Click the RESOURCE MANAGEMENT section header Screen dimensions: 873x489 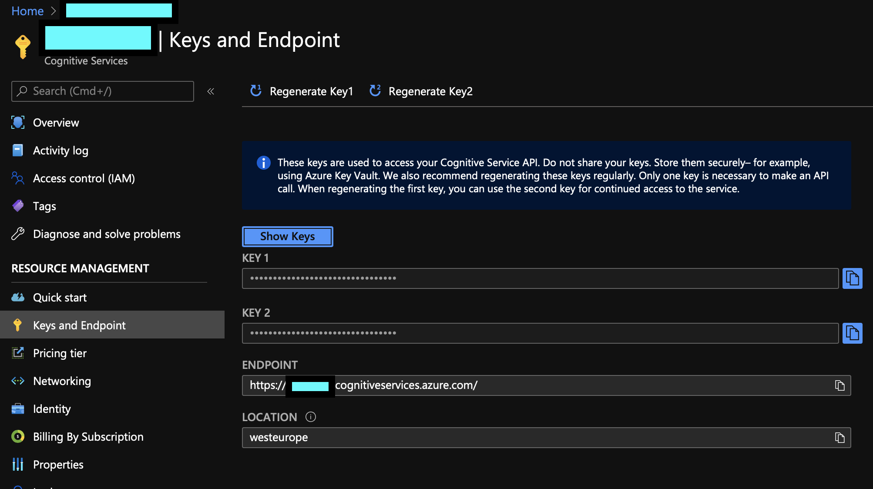point(81,268)
